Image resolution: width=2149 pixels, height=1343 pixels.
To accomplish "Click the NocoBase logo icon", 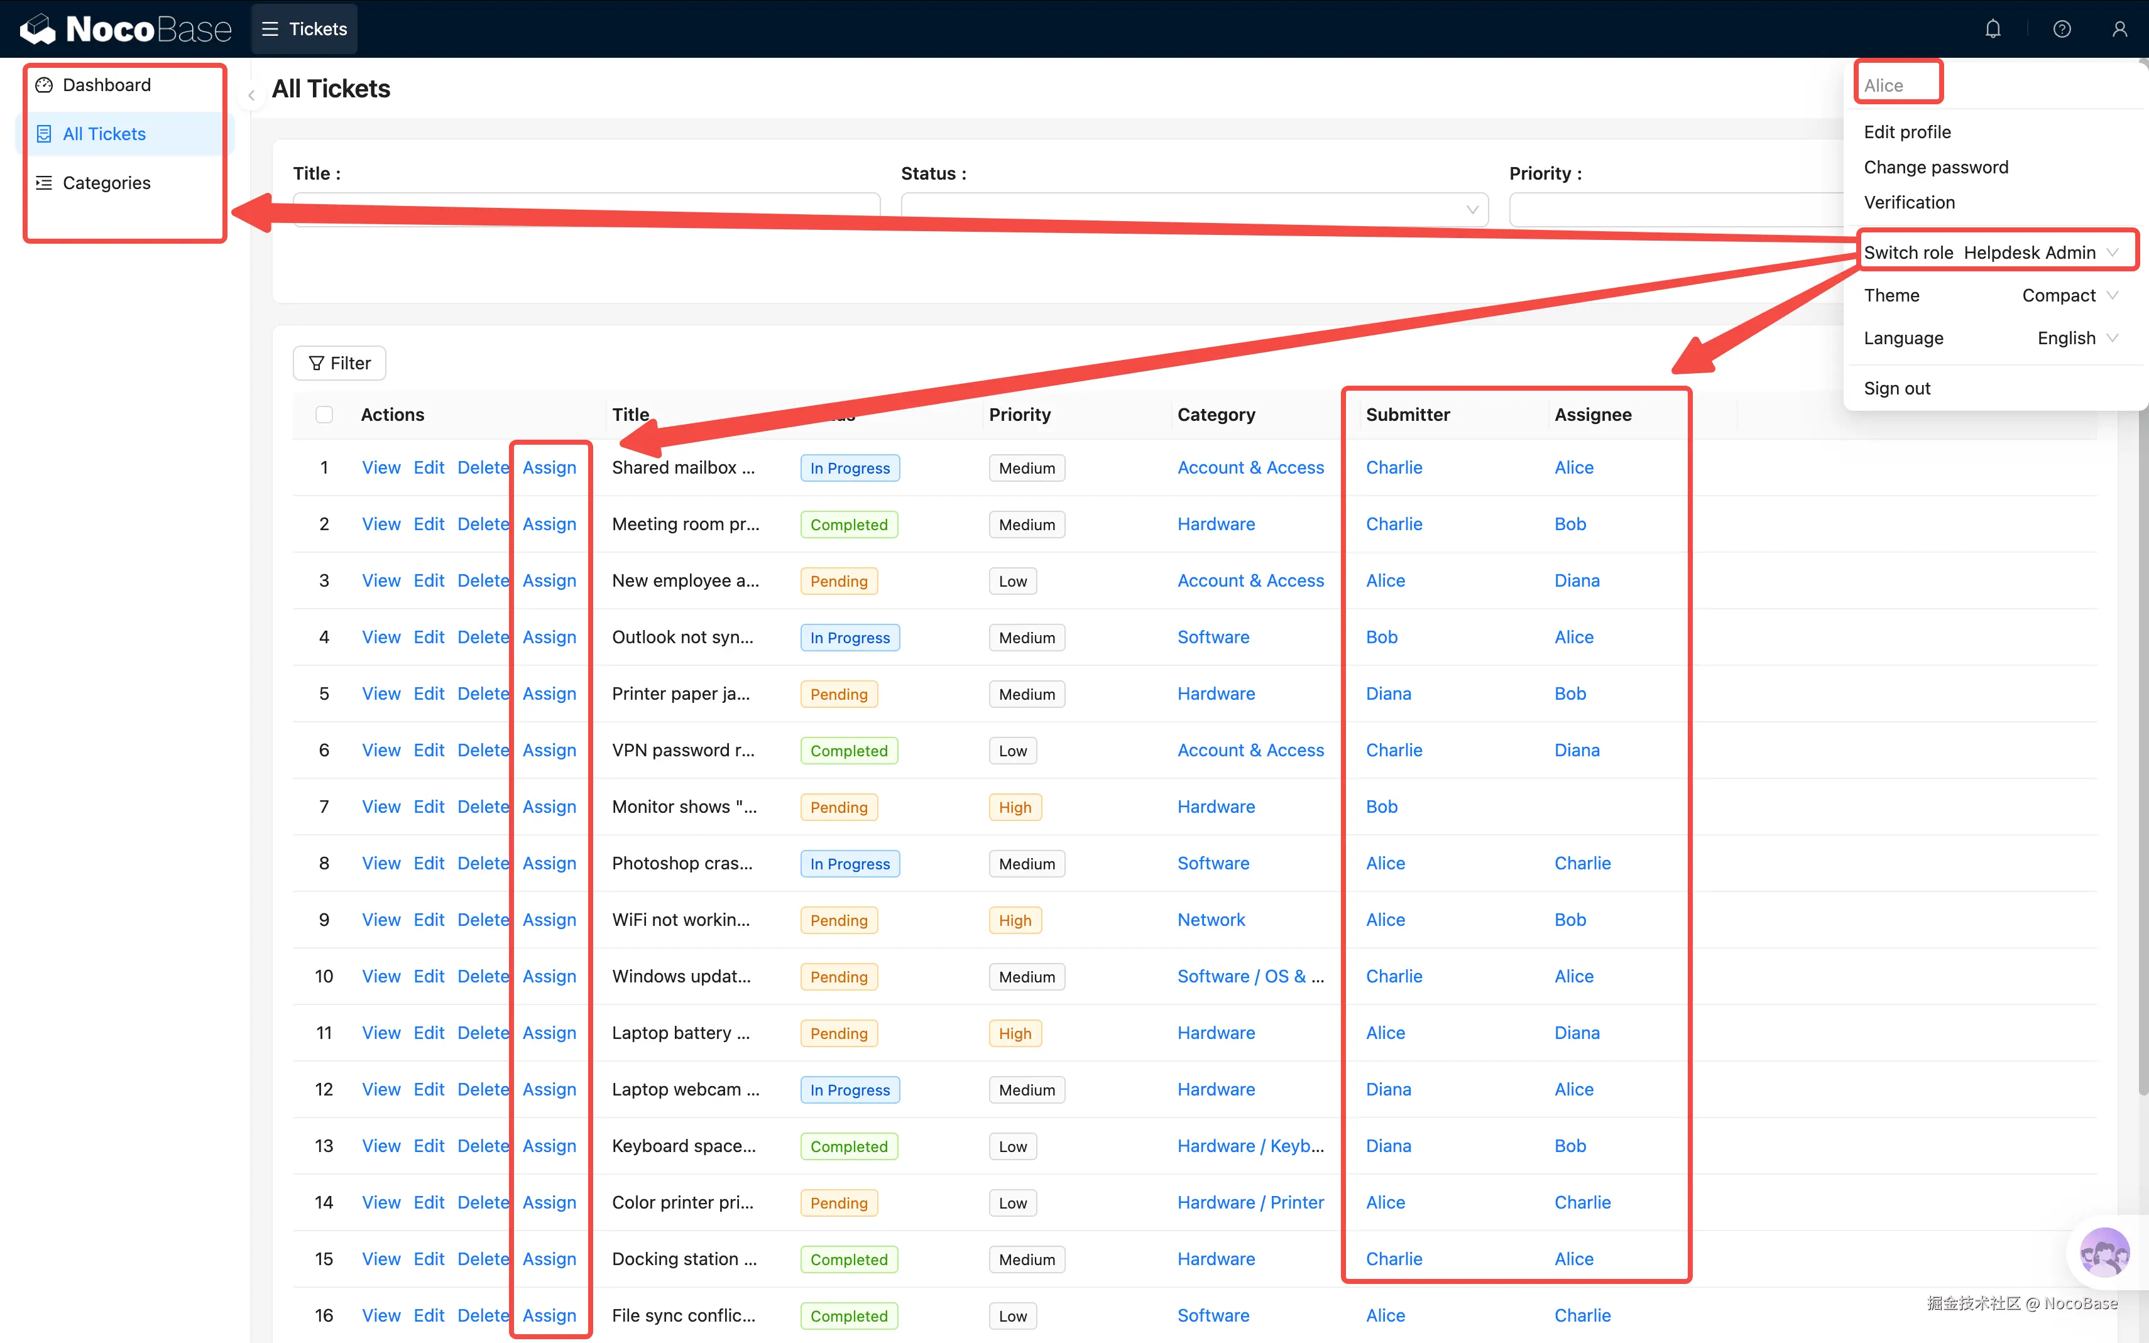I will [37, 30].
